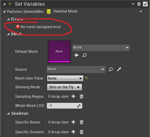
Task: Add a Sampling Regions array element
Action: coord(73,96)
